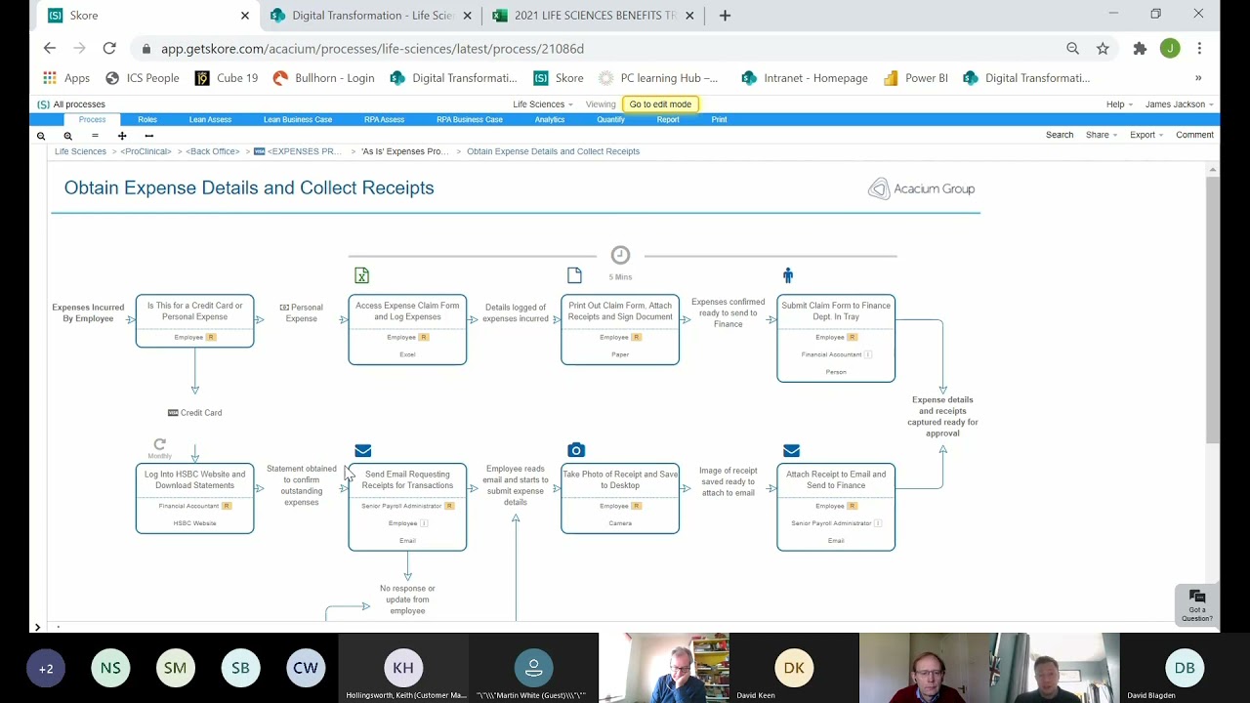Image resolution: width=1250 pixels, height=703 pixels.
Task: Click the browser address bar URL
Action: 372,49
